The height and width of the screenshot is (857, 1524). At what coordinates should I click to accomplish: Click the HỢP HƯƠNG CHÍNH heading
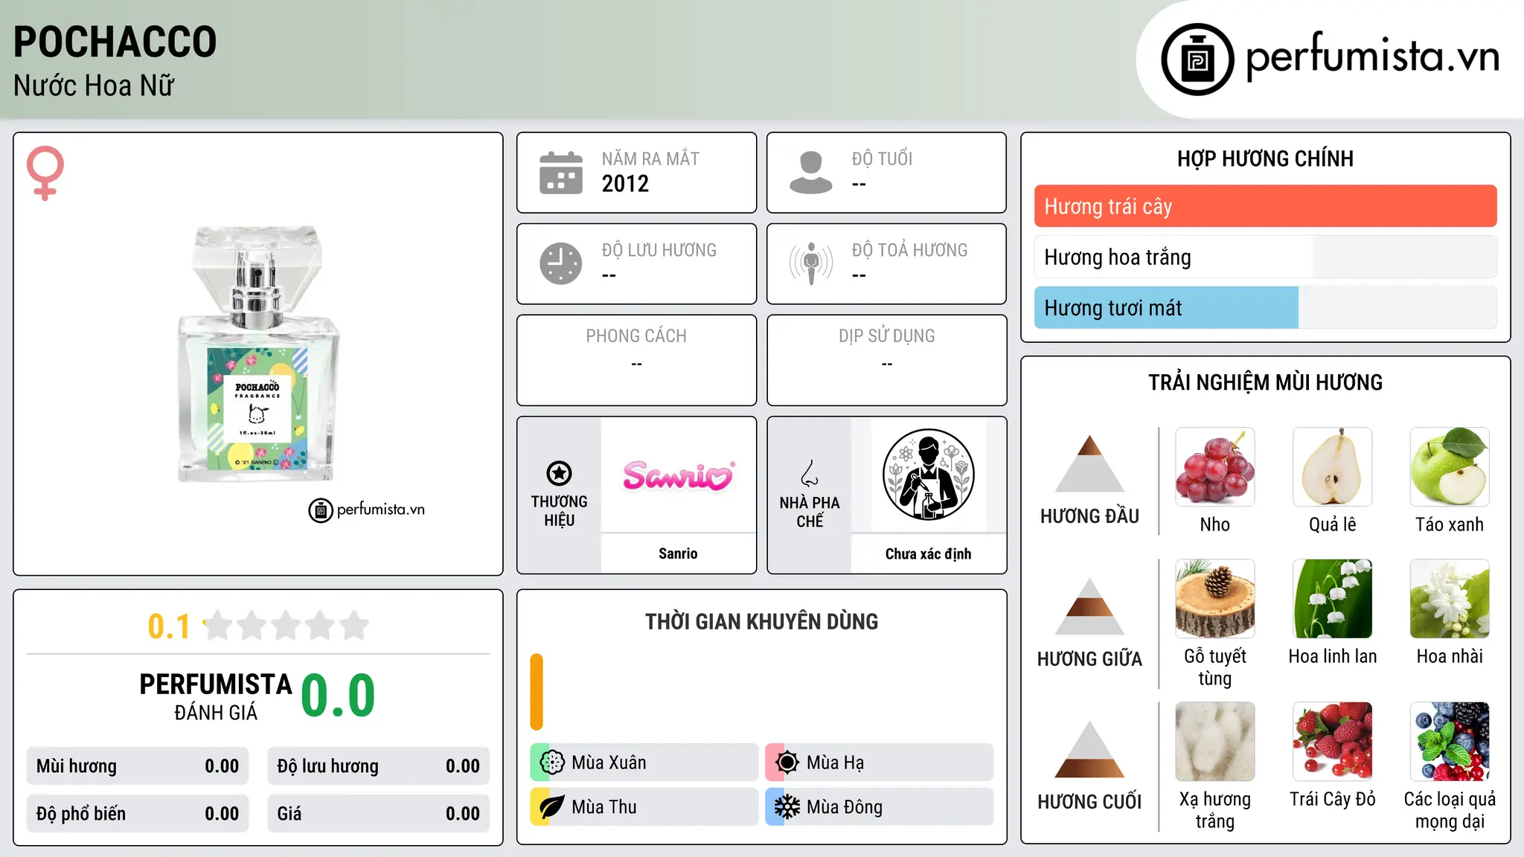[x=1265, y=158]
